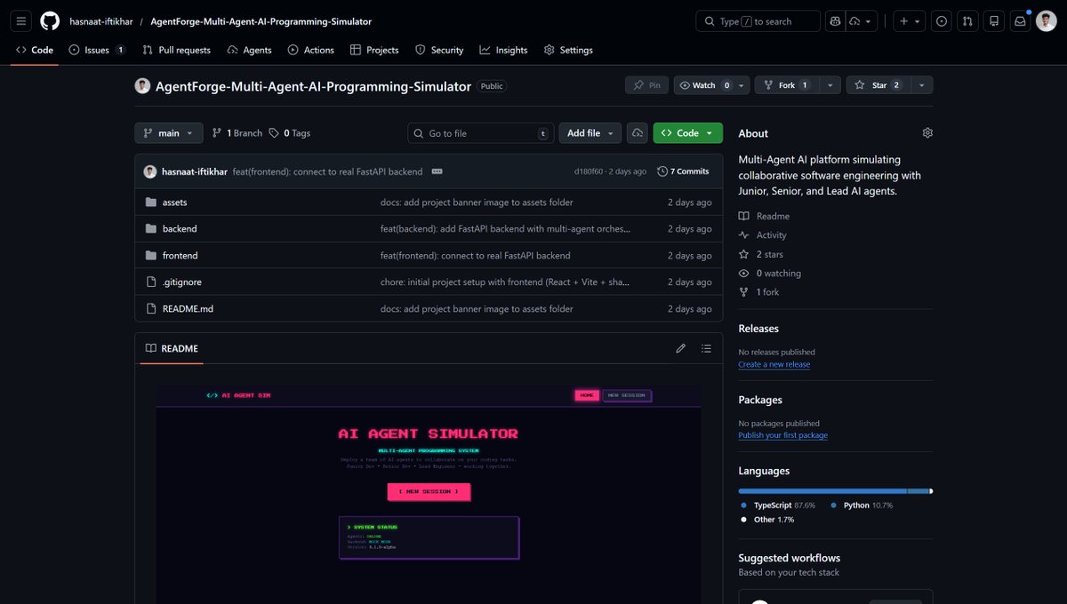
Task: View the 7 Commits history
Action: (683, 171)
